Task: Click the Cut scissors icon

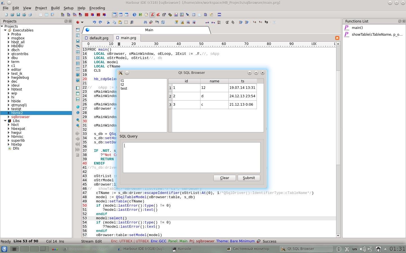Action: (108, 22)
